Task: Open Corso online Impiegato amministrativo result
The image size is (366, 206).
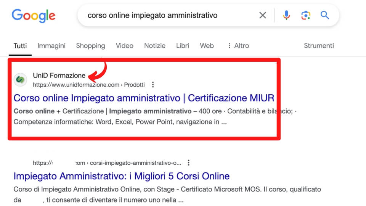Action: pos(144,98)
